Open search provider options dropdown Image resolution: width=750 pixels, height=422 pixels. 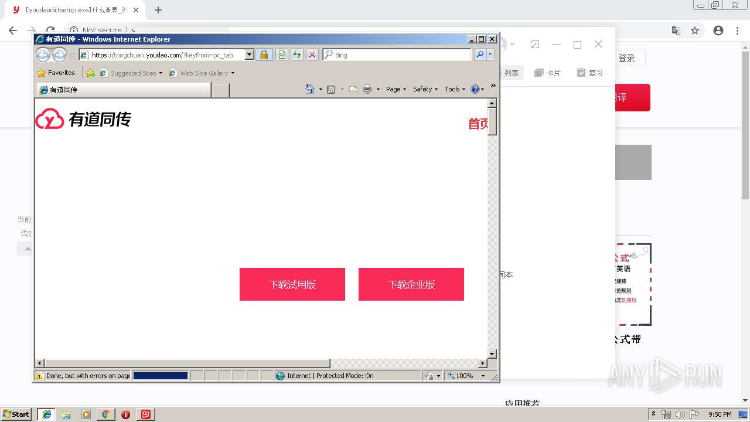490,55
